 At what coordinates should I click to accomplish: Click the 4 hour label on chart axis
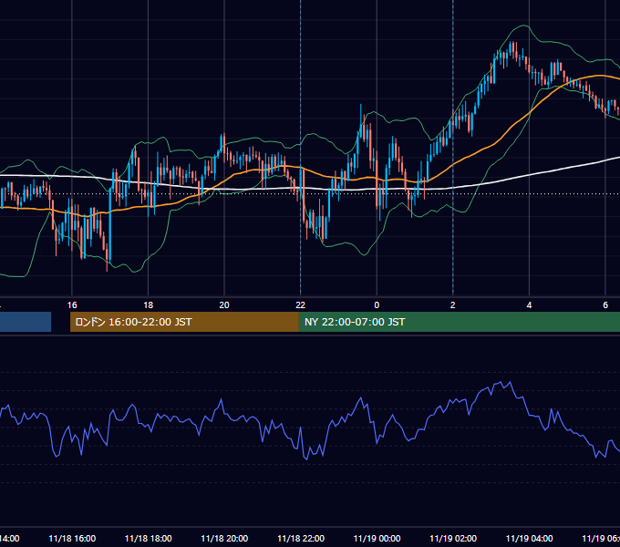pyautogui.click(x=529, y=305)
